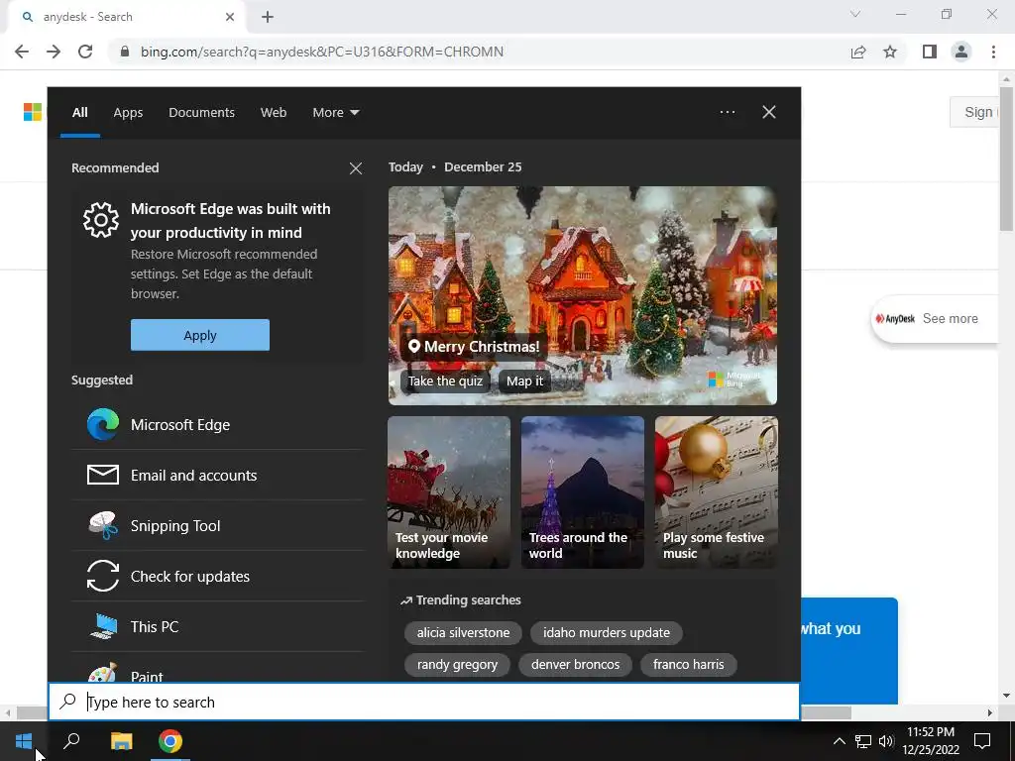Go back in Chrome
The image size is (1015, 761).
click(x=22, y=52)
